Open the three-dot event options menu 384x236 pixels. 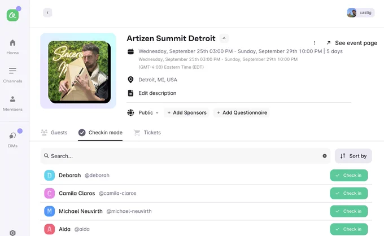click(x=315, y=43)
